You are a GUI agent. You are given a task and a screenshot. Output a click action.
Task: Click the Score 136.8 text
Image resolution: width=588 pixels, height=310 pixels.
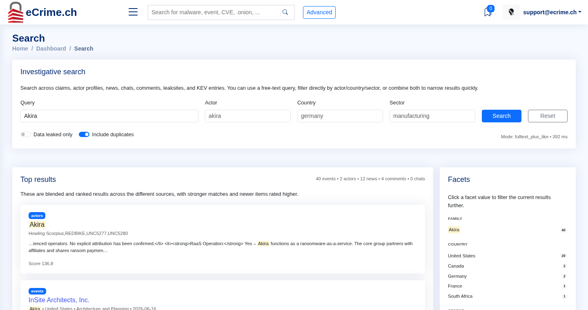pyautogui.click(x=41, y=263)
